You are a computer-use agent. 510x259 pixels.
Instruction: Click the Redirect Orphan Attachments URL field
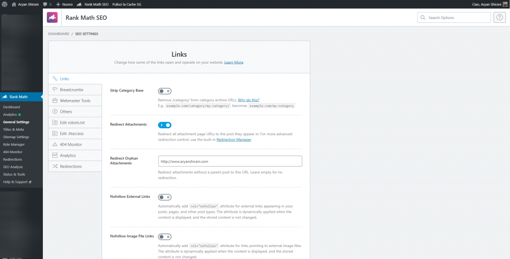coord(230,161)
